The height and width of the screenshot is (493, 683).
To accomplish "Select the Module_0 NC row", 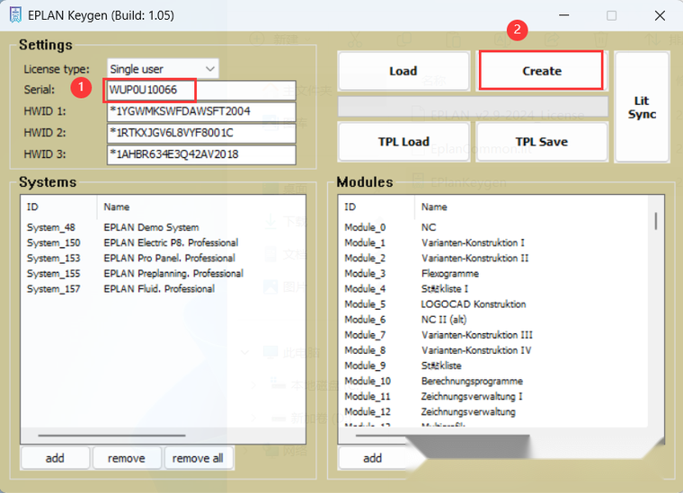I will coord(493,227).
